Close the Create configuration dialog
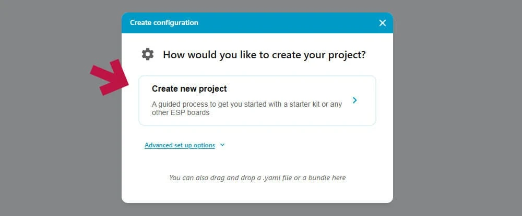This screenshot has width=522, height=216. tap(383, 23)
